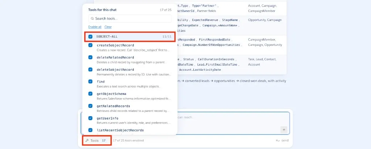Click the chat message input box
Viewport: 371px width, 149px height.
(x=185, y=123)
